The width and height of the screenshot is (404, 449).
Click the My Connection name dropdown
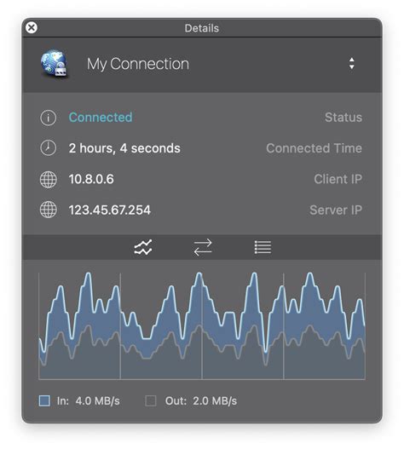click(202, 64)
